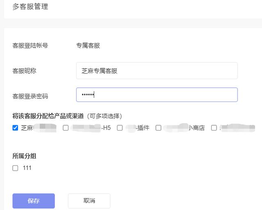Viewport: 262px width, 210px height.
Task: Click the 客服登录密码 label
Action: coord(30,96)
